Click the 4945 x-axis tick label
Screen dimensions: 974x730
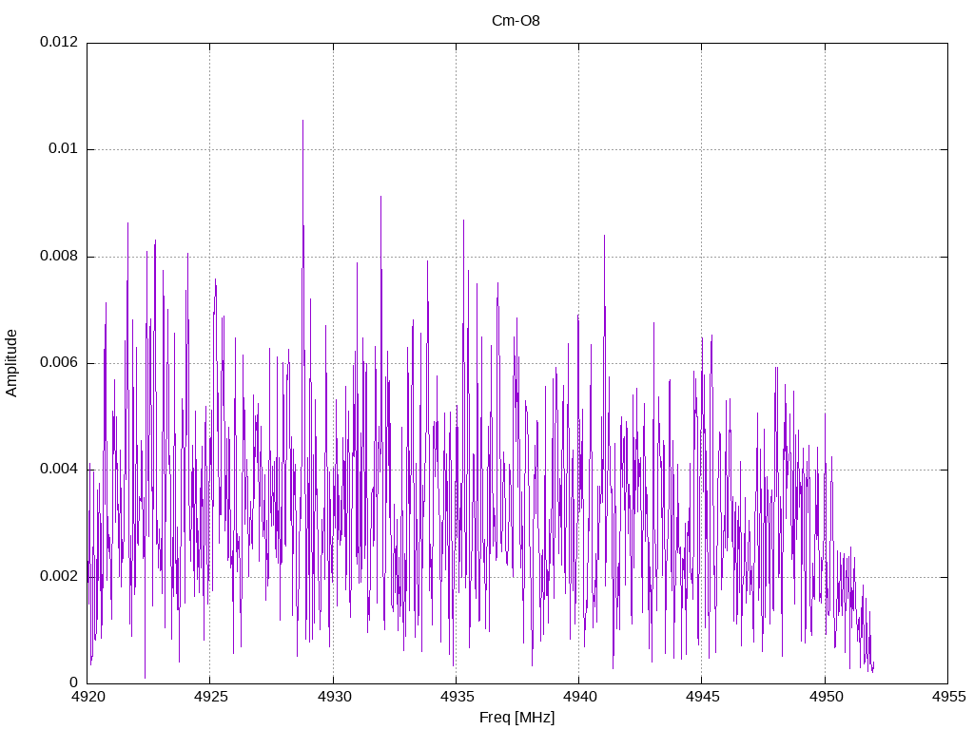pos(703,697)
